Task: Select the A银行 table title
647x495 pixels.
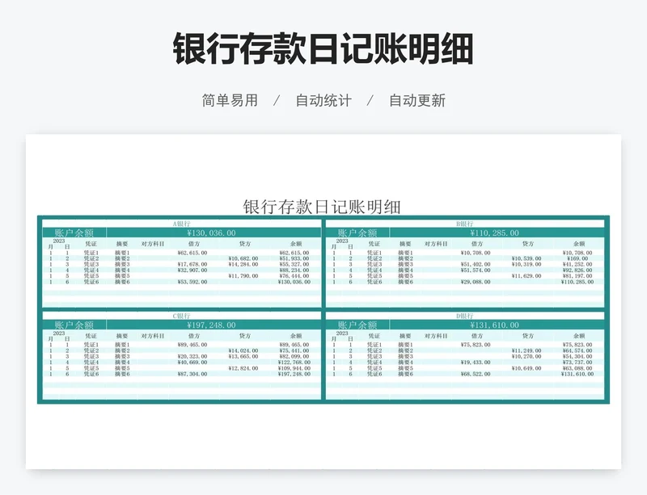Action: click(x=181, y=224)
